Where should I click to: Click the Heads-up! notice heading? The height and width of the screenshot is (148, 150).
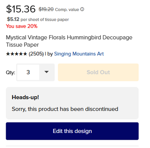tap(25, 97)
